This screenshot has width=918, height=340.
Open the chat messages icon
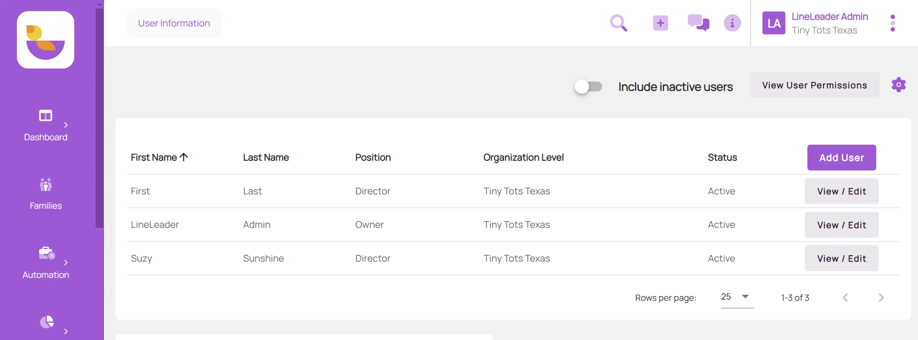click(698, 23)
